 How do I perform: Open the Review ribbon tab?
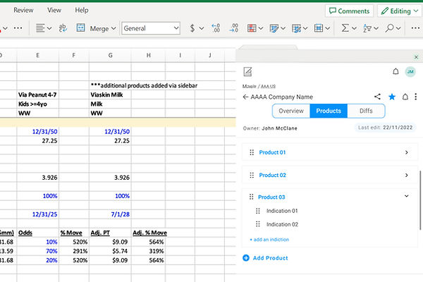tap(23, 11)
